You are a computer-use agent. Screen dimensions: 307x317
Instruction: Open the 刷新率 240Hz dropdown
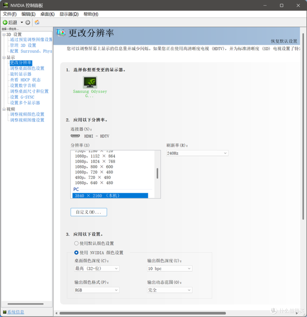click(x=197, y=153)
